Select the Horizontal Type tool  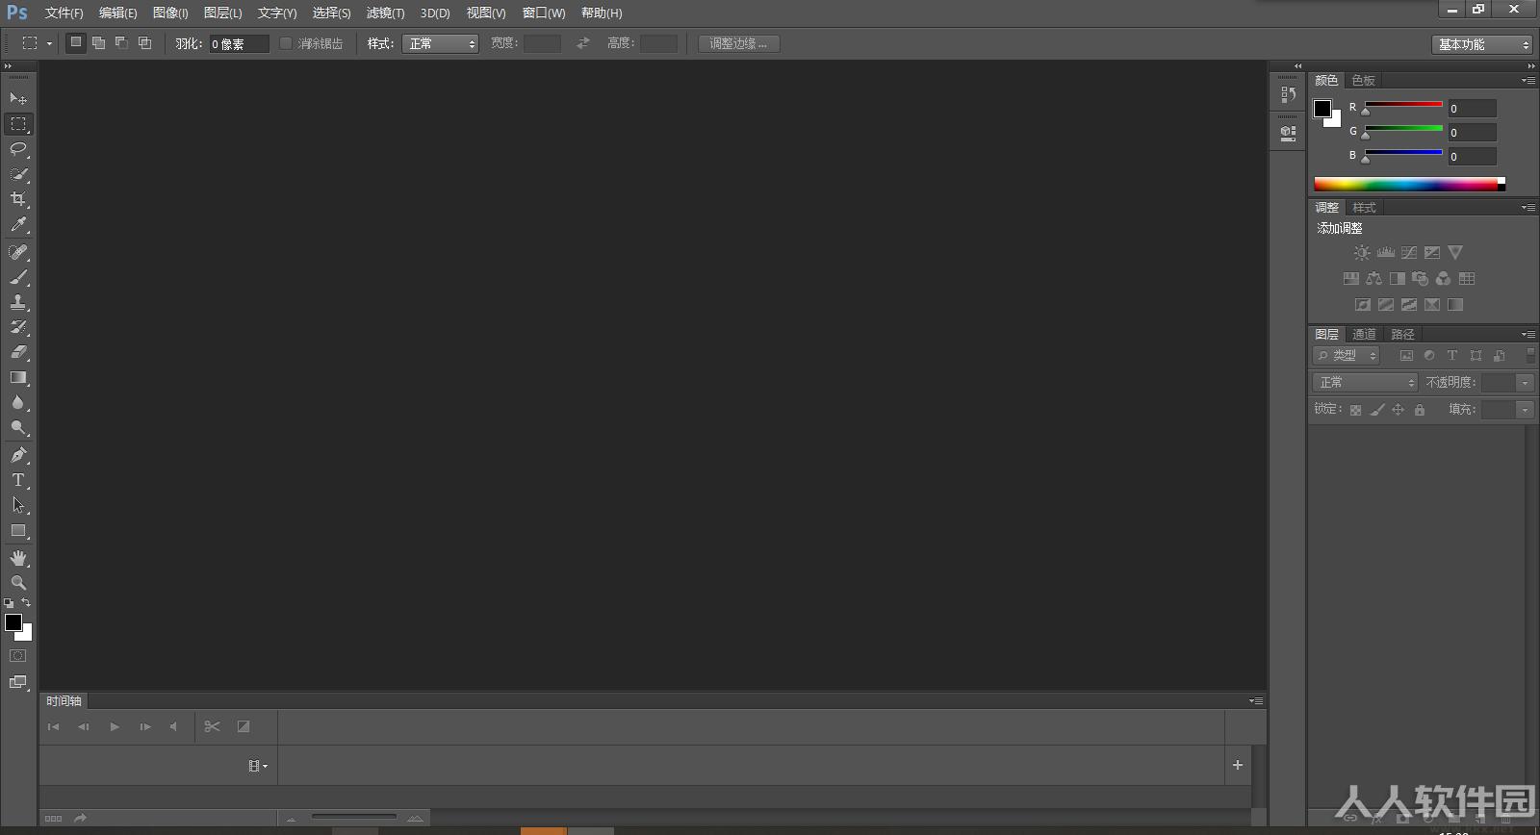point(18,480)
